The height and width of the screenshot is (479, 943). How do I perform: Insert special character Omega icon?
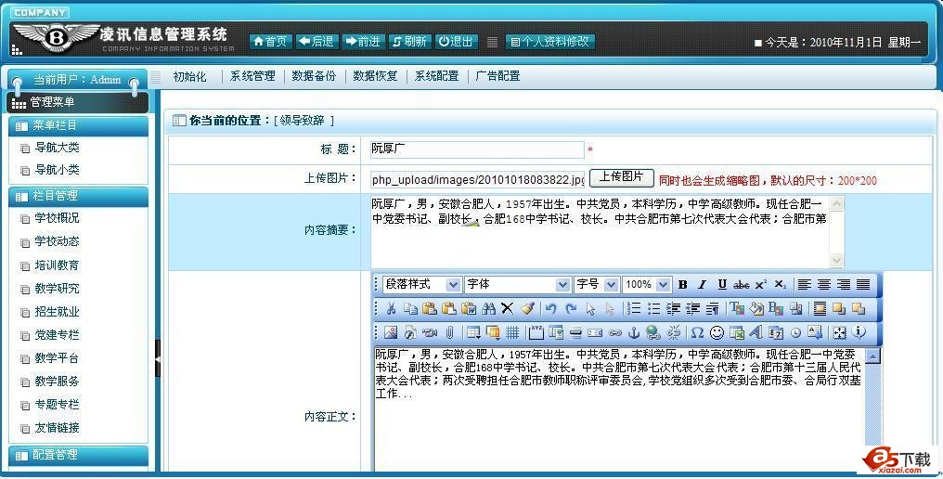point(698,332)
